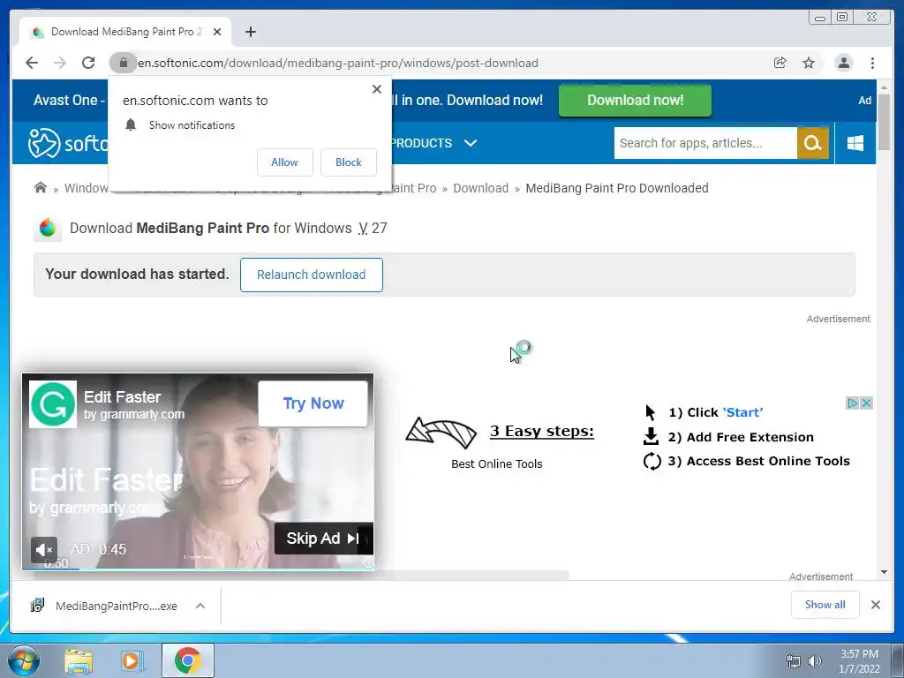
Task: Click Relaunch download button
Action: [312, 275]
